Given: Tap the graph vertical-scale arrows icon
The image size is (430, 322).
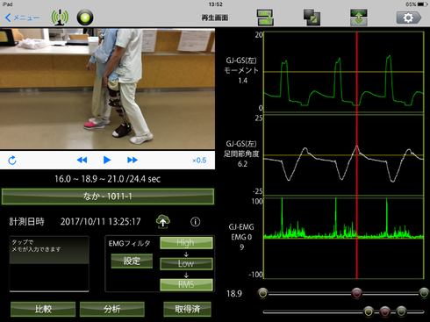Looking at the screenshot, I should (359, 18).
